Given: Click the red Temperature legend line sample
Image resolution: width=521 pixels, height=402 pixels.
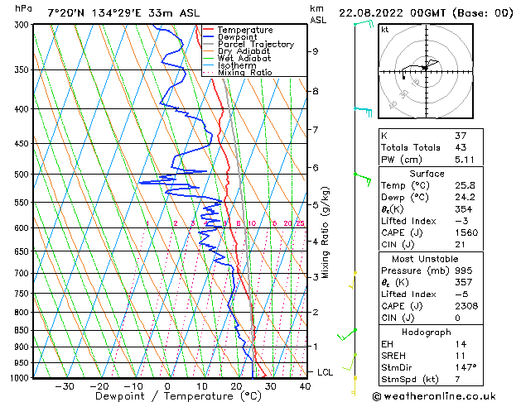Looking at the screenshot, I should click(208, 30).
